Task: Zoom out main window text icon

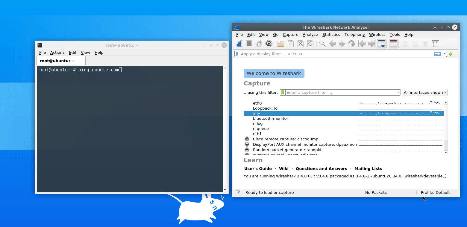Action: click(x=416, y=44)
